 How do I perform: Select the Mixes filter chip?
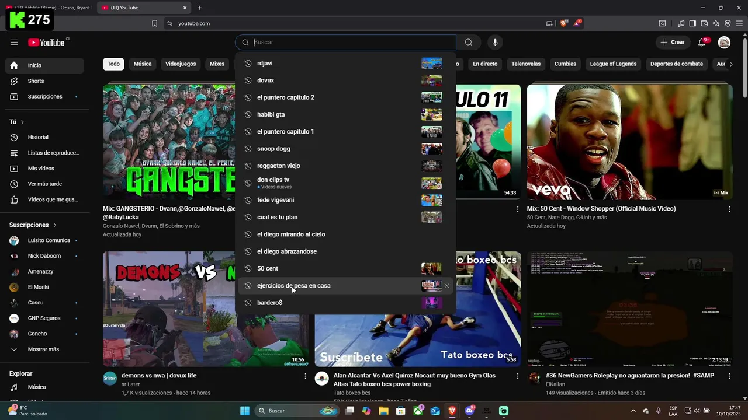[x=217, y=64]
